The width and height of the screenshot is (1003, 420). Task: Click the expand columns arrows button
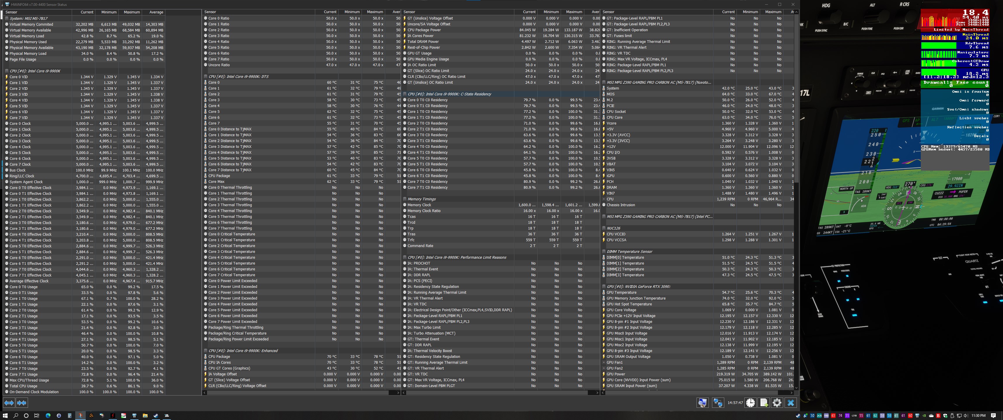click(x=9, y=402)
